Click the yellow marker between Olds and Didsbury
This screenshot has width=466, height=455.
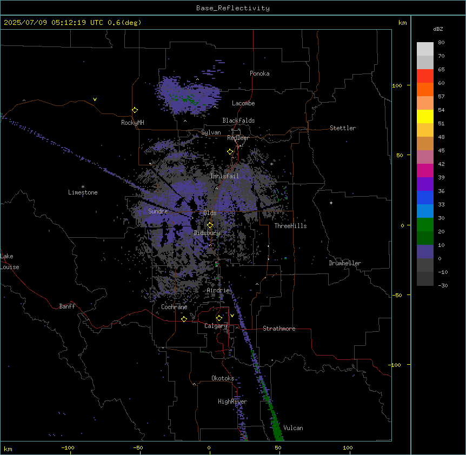(x=210, y=225)
